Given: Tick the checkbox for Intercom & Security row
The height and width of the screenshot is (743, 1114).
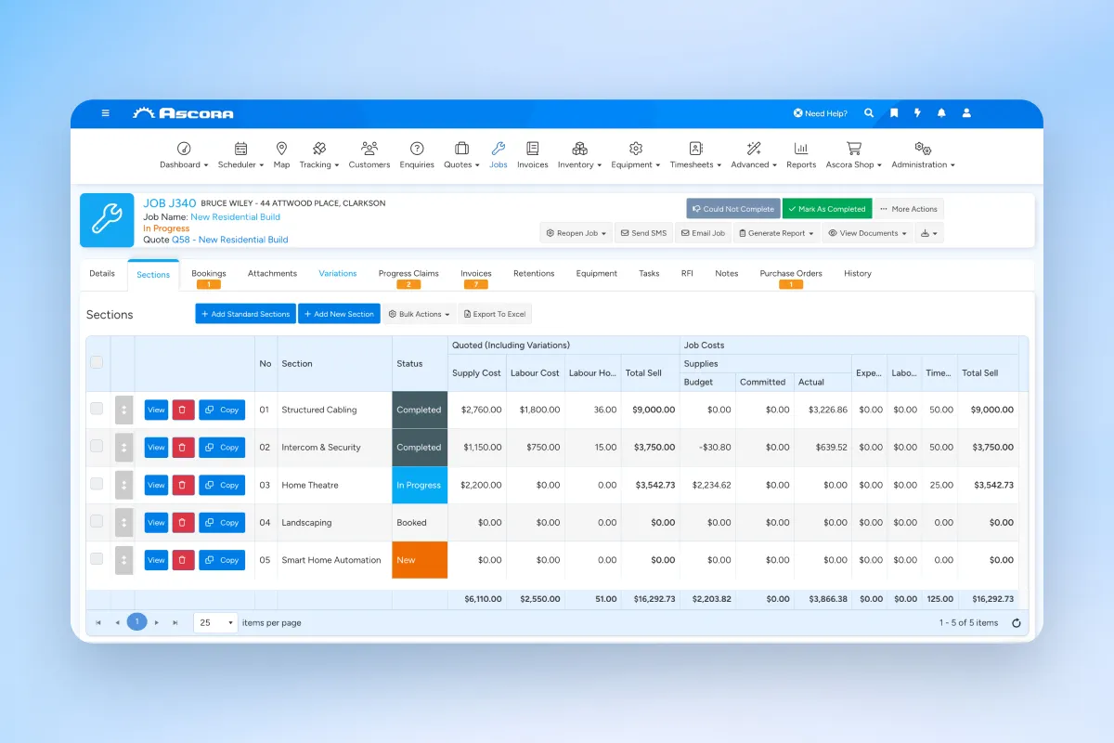Looking at the screenshot, I should click(97, 446).
